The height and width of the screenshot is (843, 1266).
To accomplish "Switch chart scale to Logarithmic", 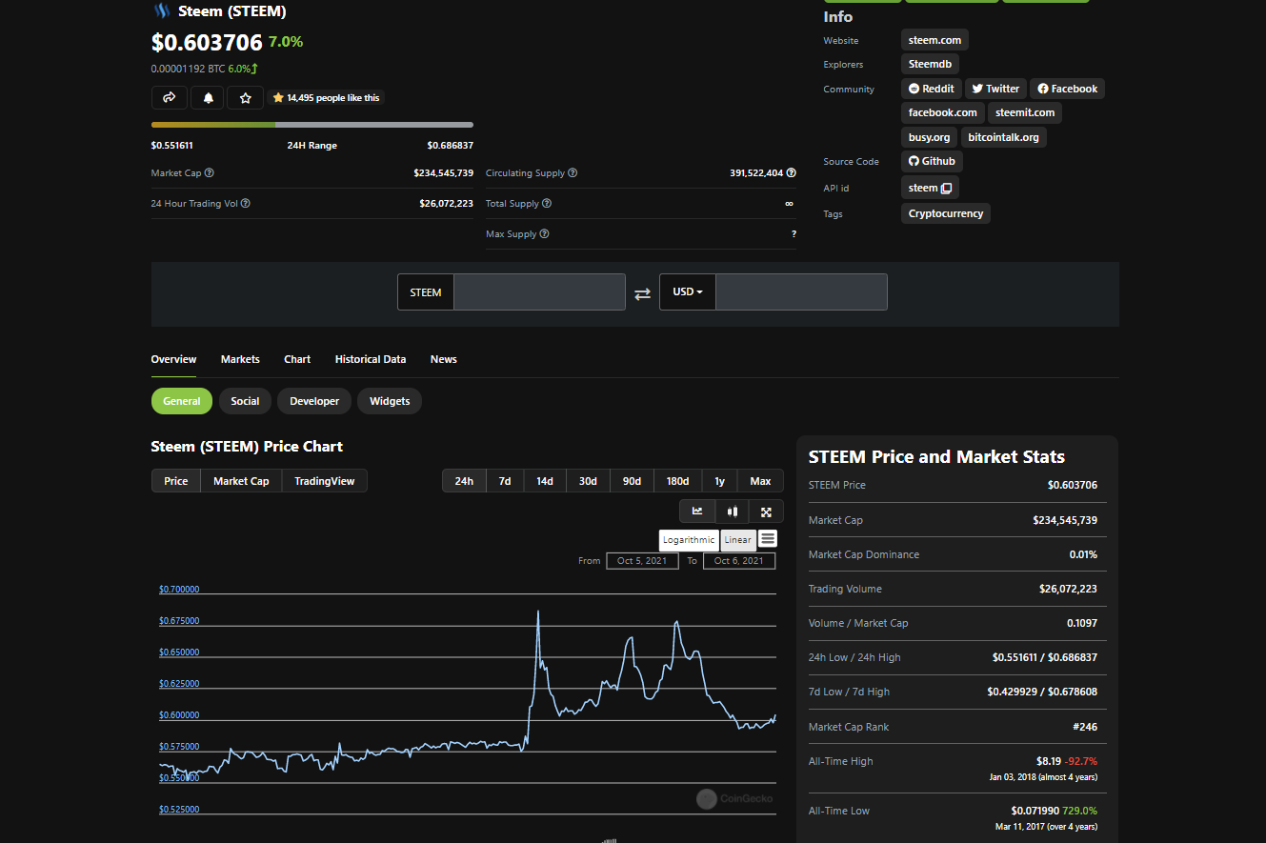I will 689,540.
